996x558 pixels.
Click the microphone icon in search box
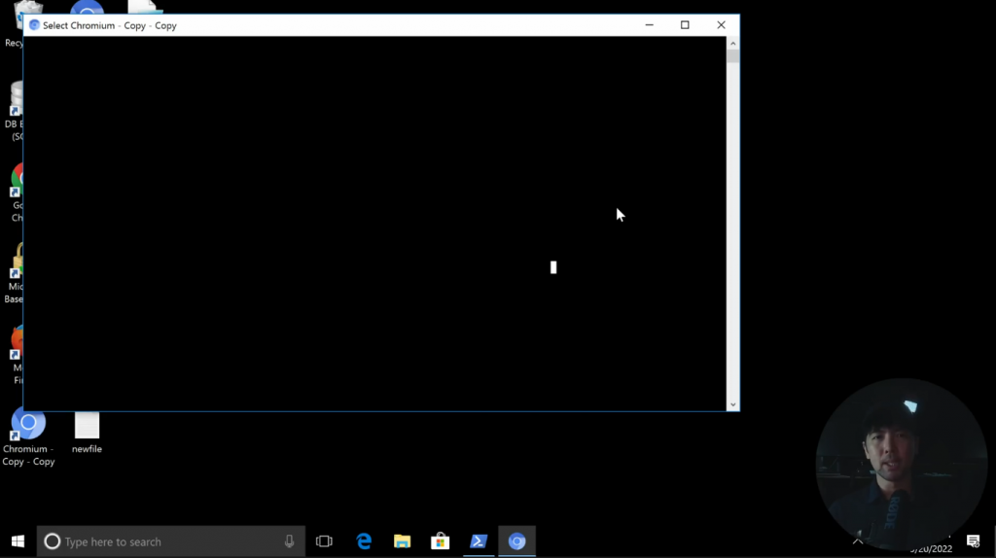pos(289,541)
